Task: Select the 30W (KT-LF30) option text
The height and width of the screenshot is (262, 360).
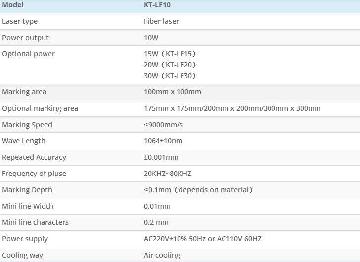Action: (170, 76)
